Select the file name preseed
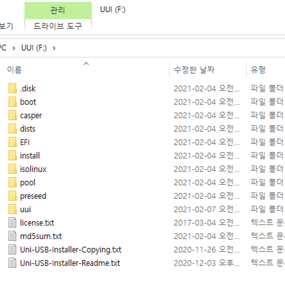 click(x=33, y=196)
